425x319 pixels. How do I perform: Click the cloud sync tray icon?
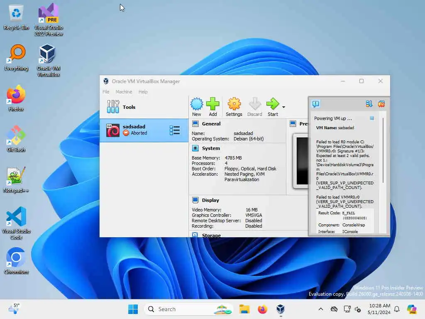pyautogui.click(x=334, y=309)
